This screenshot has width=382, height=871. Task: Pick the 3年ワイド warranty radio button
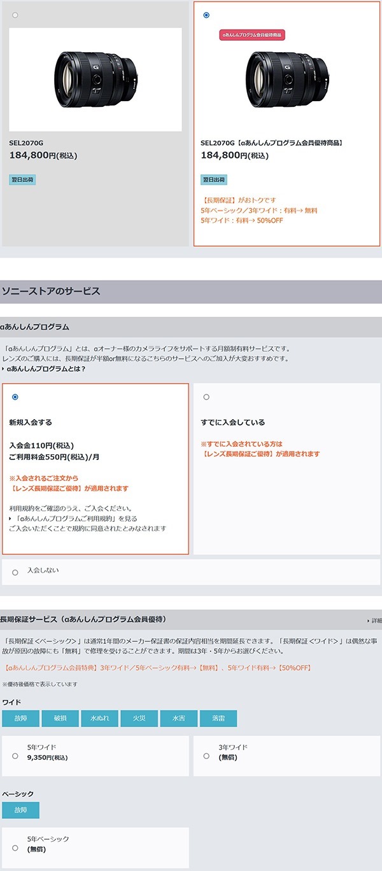coord(206,756)
